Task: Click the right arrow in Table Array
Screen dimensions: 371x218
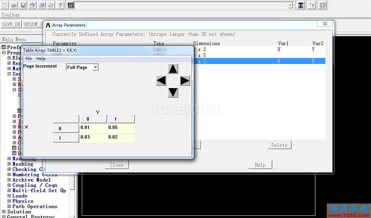Action: pyautogui.click(x=185, y=81)
